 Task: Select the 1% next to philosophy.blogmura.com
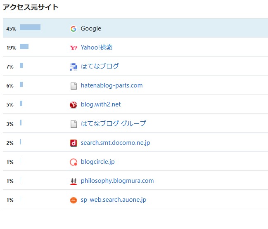(10, 181)
